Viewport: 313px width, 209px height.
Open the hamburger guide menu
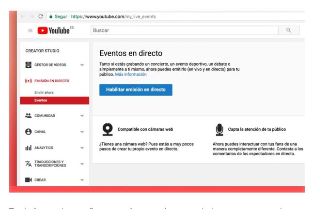[x=31, y=30]
